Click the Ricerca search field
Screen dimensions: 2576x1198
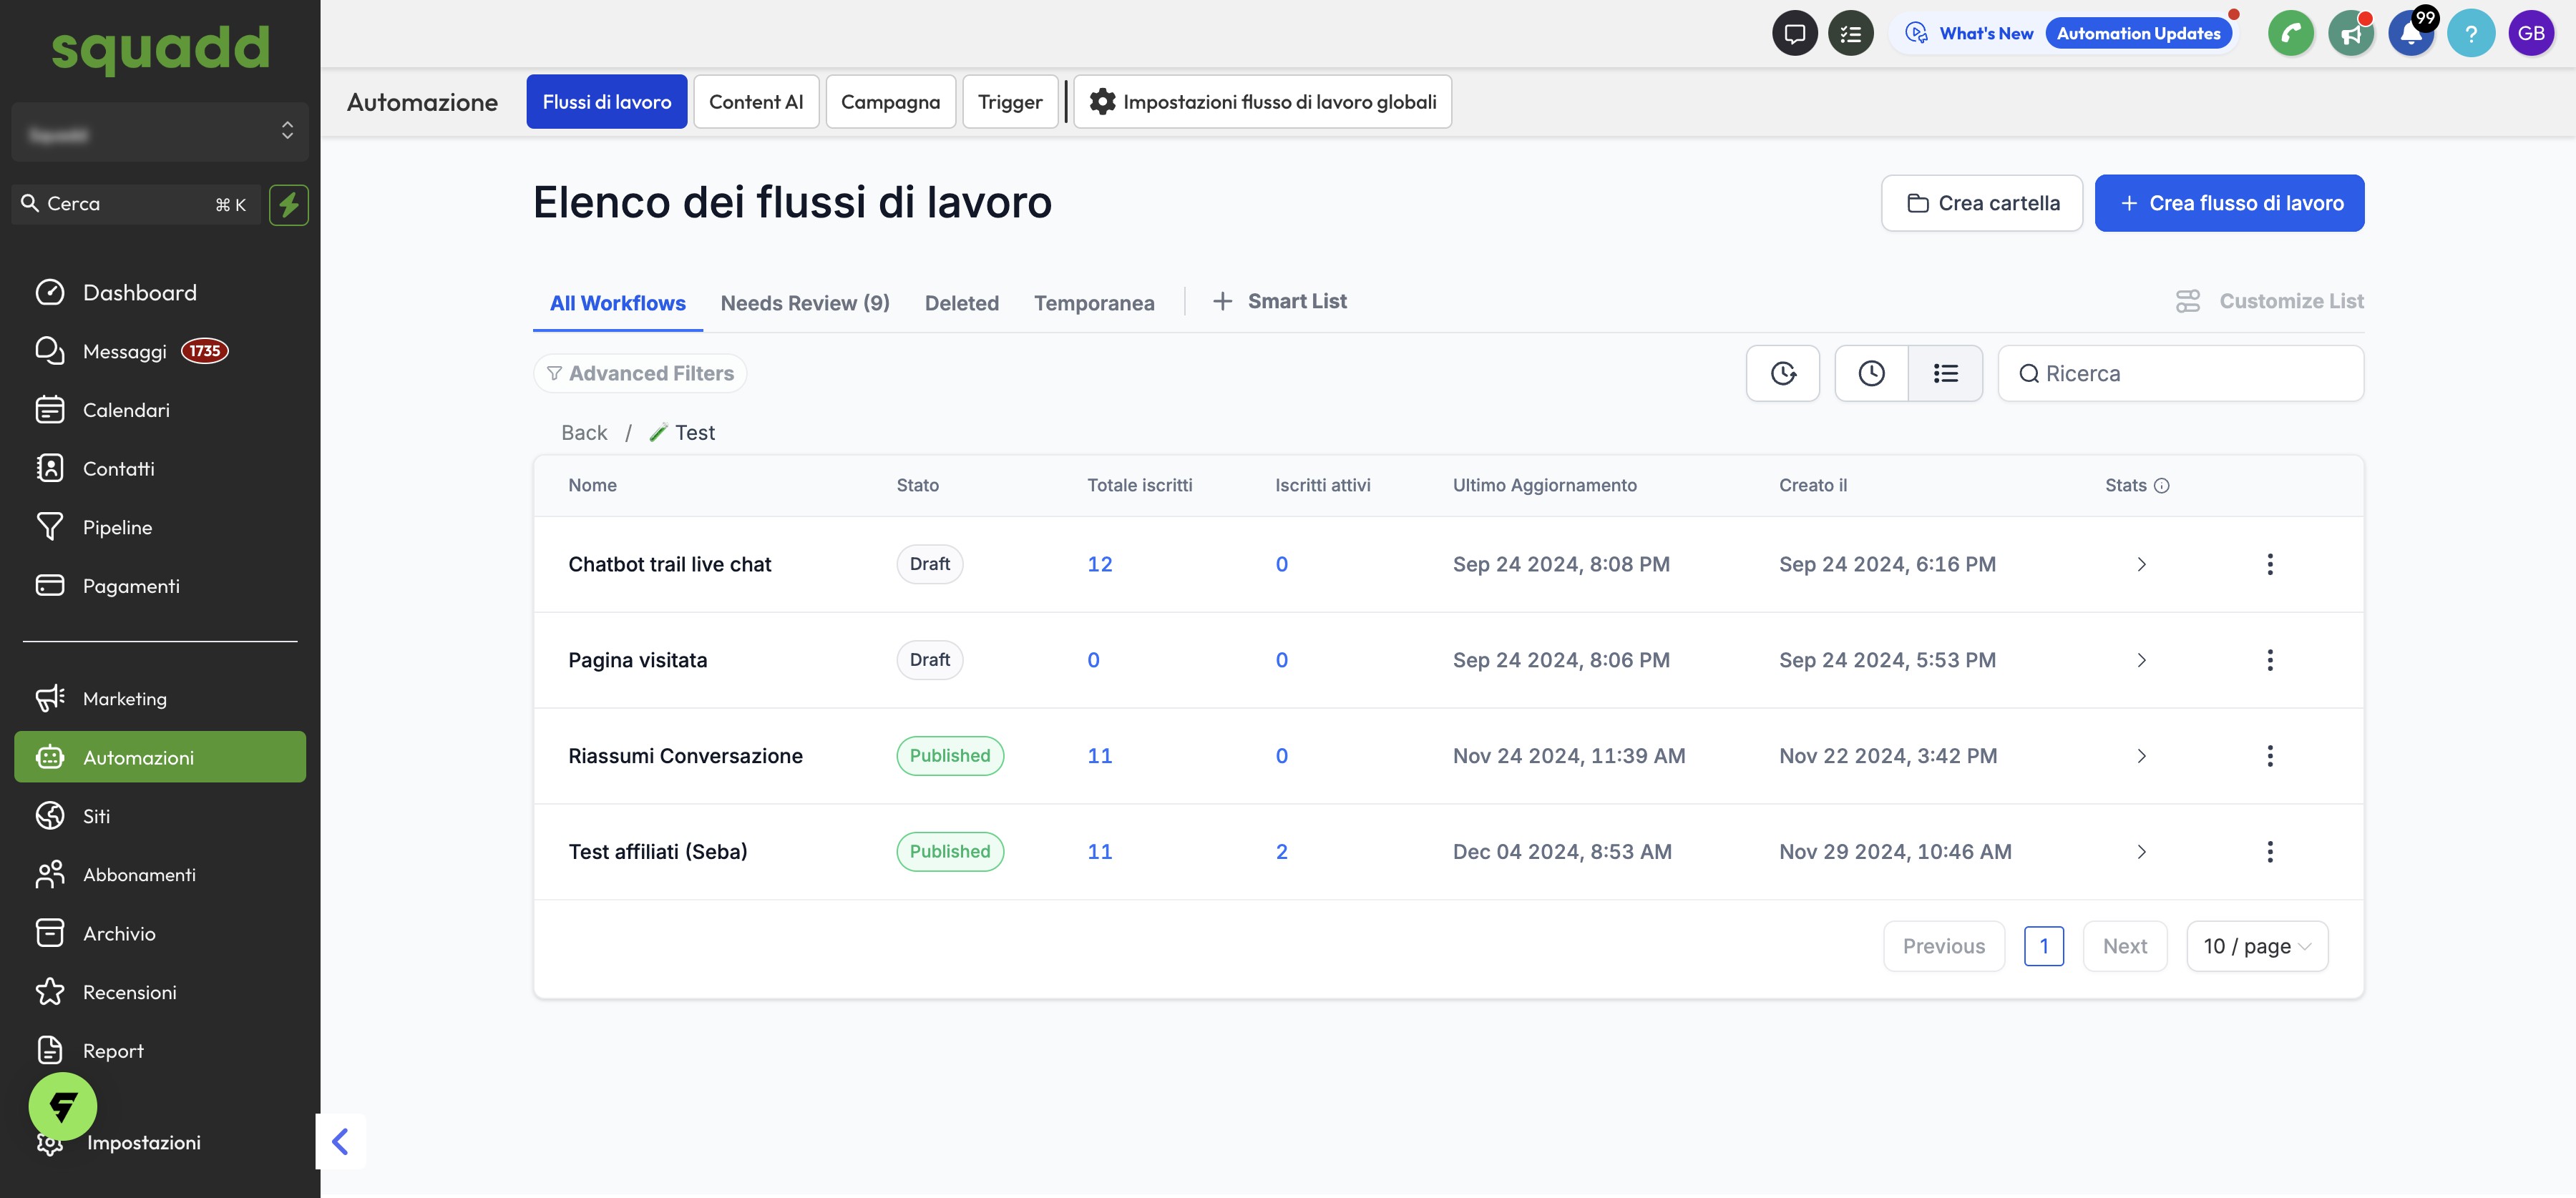click(x=2180, y=373)
